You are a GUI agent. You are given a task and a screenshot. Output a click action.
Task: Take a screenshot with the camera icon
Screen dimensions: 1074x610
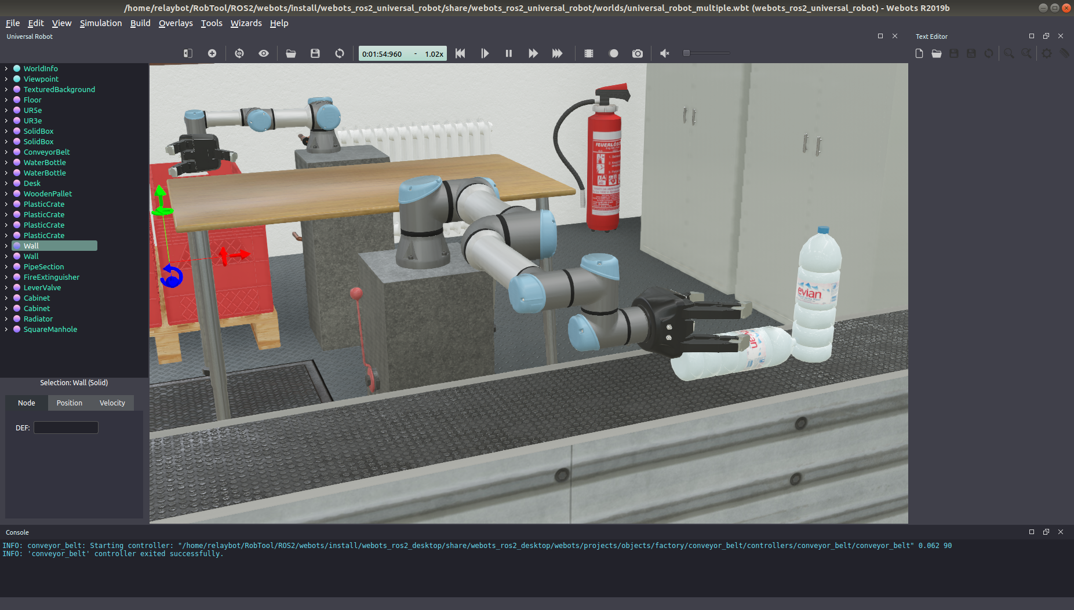pos(638,53)
